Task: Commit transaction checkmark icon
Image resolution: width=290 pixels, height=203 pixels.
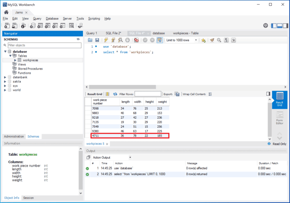Action: 145,40
